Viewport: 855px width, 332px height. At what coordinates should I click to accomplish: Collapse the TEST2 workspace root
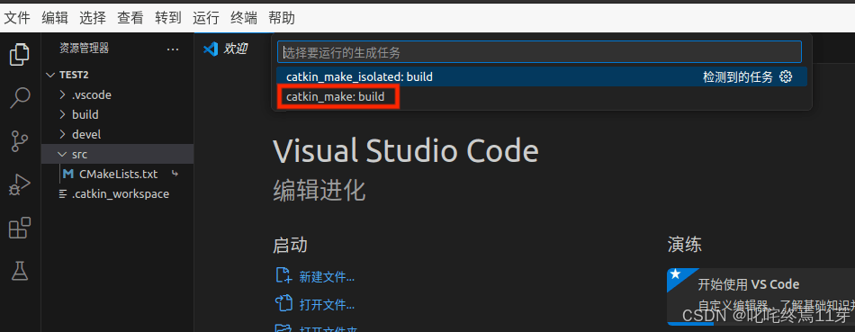50,75
